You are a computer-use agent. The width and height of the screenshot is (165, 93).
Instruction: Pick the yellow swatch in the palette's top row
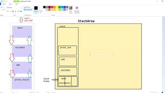(x=57, y=7)
